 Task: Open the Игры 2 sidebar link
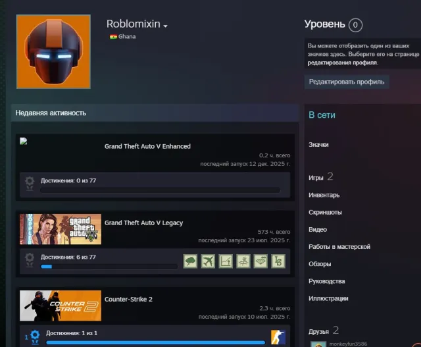click(321, 177)
